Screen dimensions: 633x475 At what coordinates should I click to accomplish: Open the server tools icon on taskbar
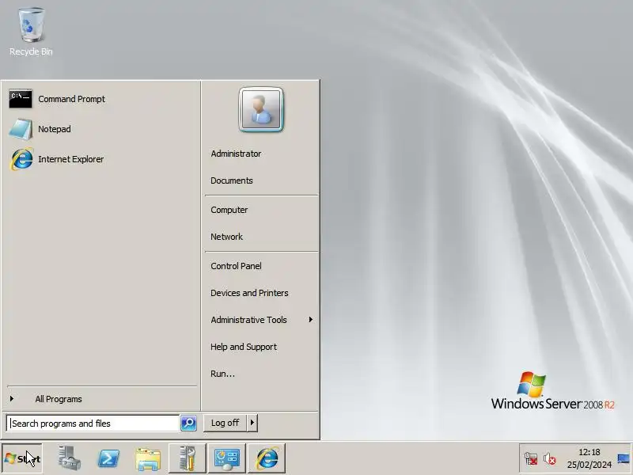point(188,458)
